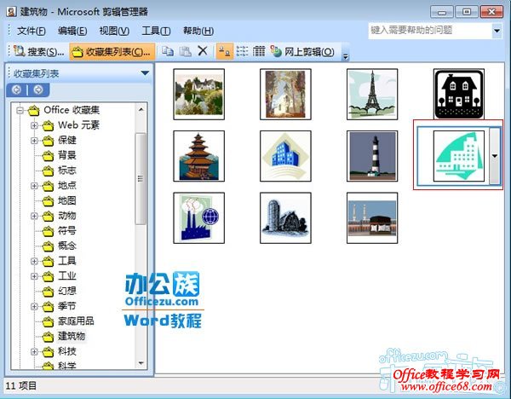Expand the 动物 folder node
The image size is (511, 399).
point(34,216)
